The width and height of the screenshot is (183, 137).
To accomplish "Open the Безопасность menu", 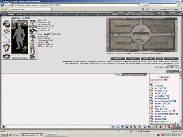I will (x=145, y=12).
